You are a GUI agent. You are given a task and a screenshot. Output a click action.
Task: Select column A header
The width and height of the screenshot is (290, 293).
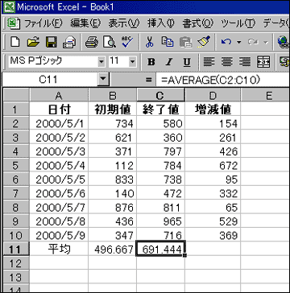pyautogui.click(x=59, y=95)
